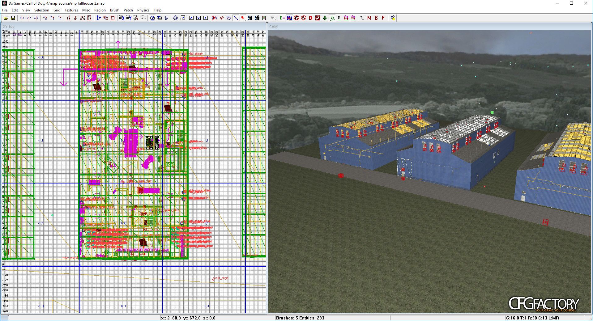Click the yellow-highlighted cubes icon at toolbar end

coord(393,18)
